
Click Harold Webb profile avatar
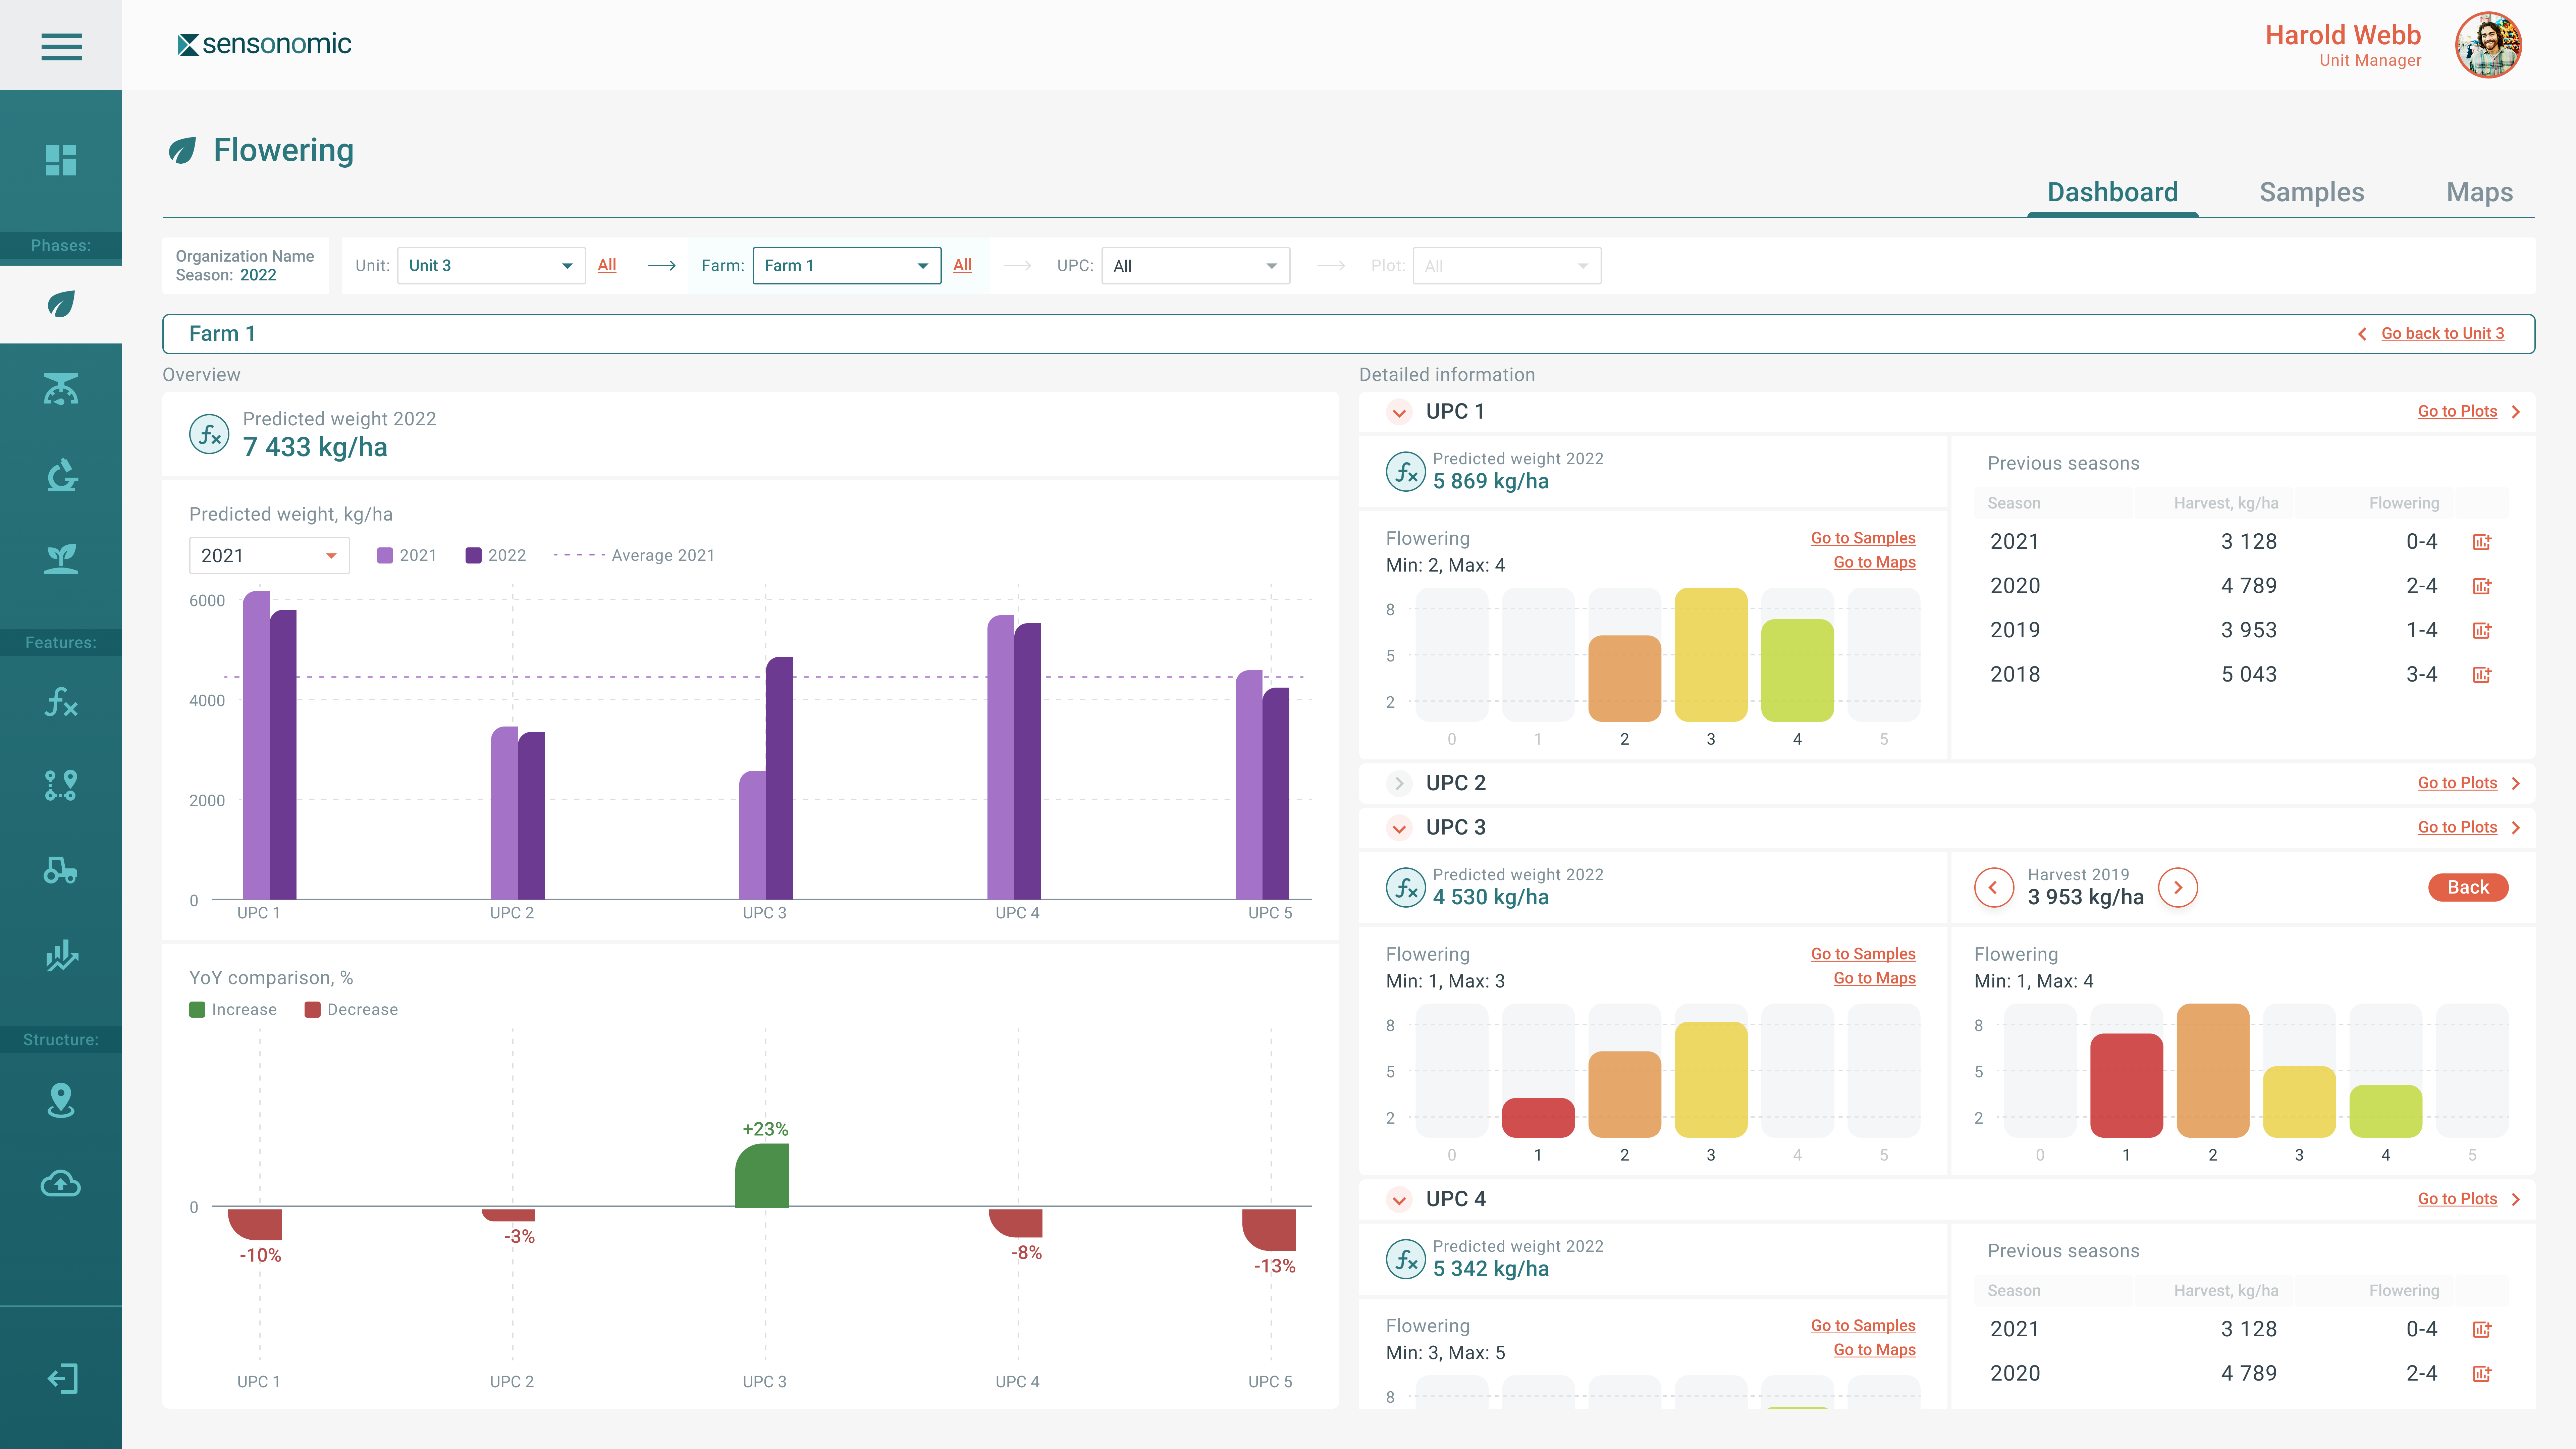tap(2488, 45)
